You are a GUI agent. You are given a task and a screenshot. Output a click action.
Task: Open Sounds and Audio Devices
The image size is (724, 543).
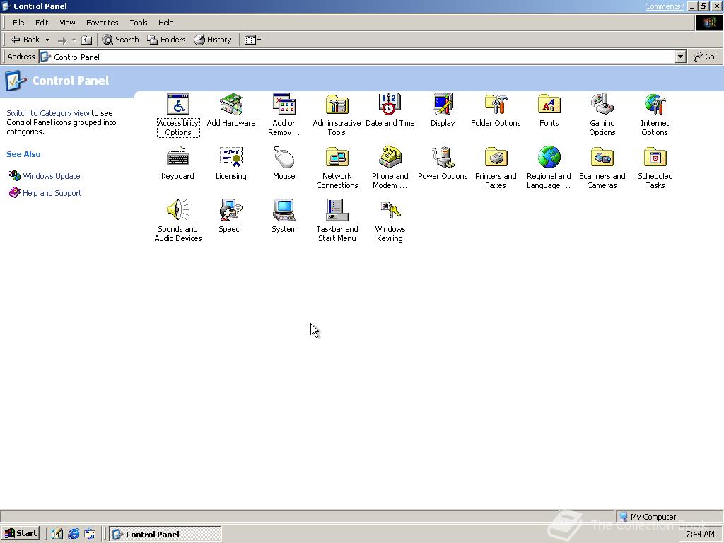click(x=177, y=221)
